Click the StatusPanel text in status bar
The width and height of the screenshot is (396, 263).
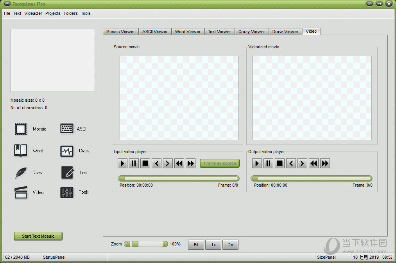click(x=54, y=257)
